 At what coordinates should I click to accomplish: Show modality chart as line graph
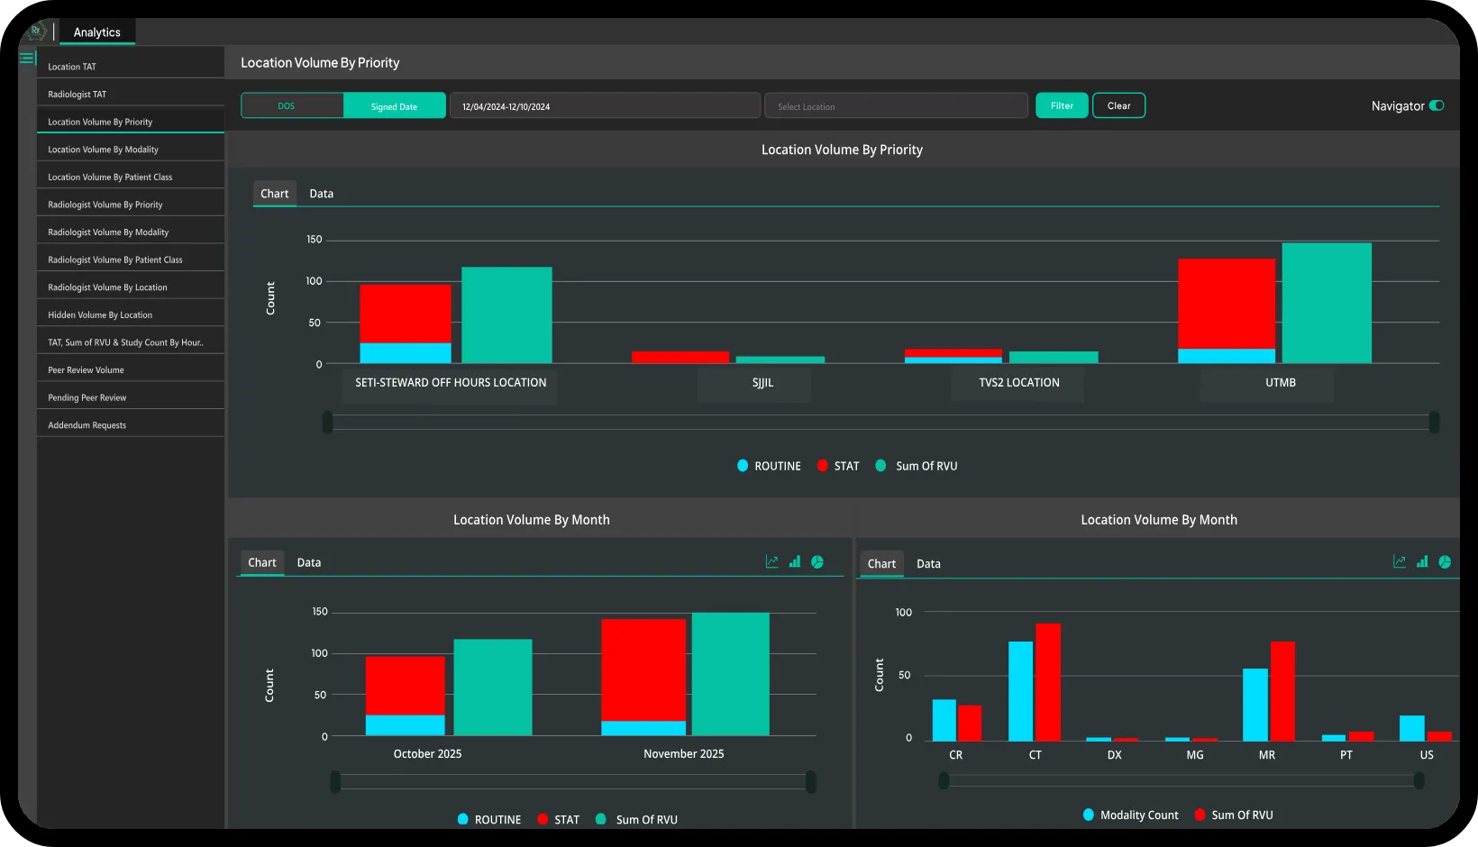(x=1400, y=562)
